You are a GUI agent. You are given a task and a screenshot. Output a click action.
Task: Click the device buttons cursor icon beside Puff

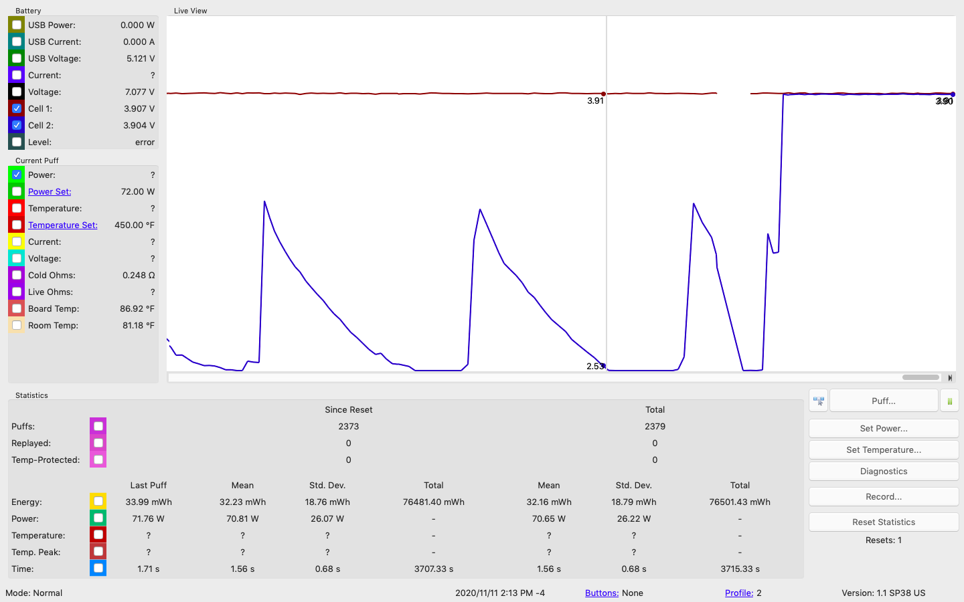818,401
